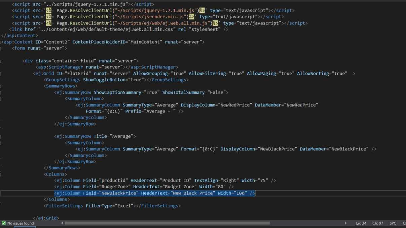
Task: Open the No issues found status text
Action: (21, 223)
